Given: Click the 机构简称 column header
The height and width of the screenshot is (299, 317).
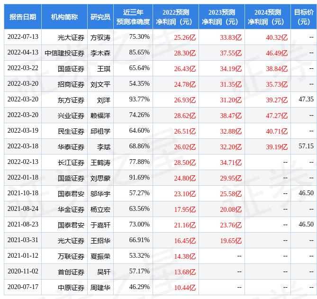Looking at the screenshot, I should (64, 17).
